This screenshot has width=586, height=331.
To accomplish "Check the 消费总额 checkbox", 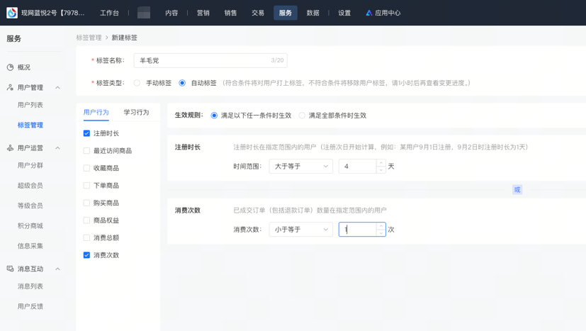I will (86, 238).
